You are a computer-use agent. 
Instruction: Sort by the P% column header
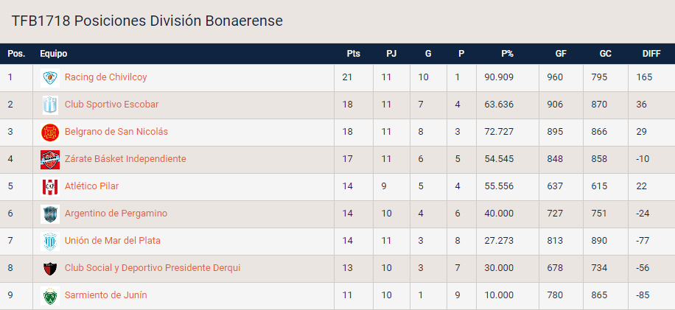point(507,54)
